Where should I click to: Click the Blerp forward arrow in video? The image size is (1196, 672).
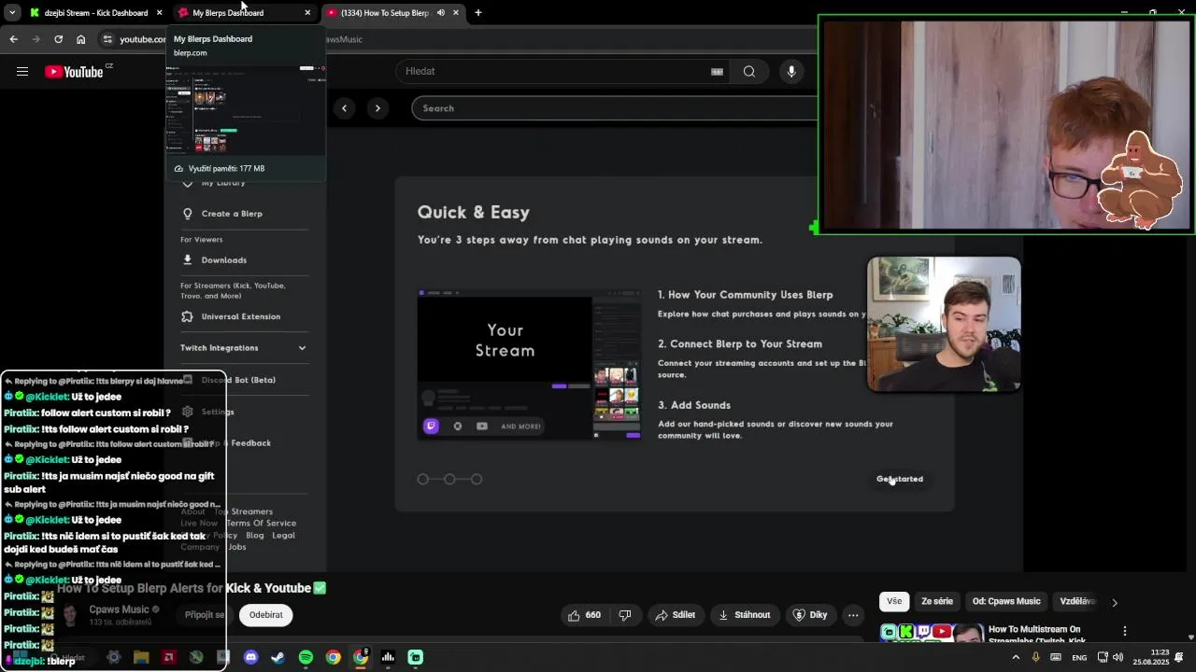tap(377, 108)
